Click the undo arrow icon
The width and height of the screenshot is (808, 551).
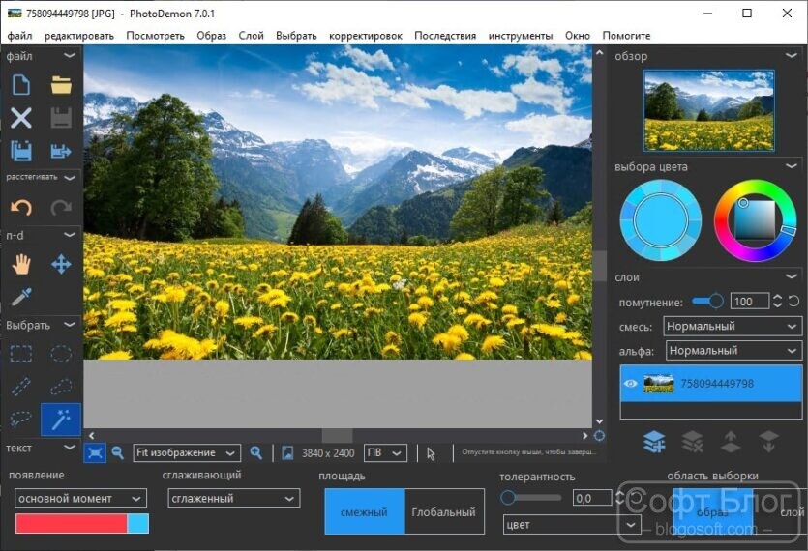21,207
